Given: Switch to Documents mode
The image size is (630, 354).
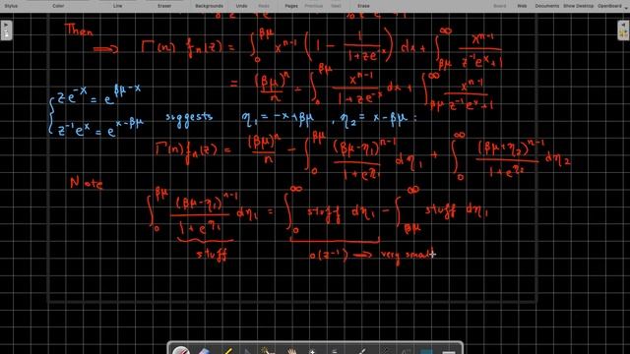Looking at the screenshot, I should [x=547, y=6].
